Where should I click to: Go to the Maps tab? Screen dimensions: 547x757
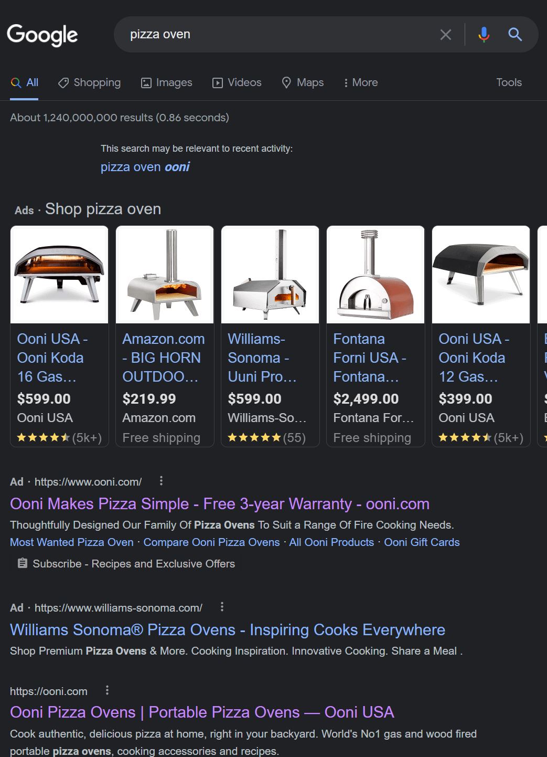tap(303, 82)
